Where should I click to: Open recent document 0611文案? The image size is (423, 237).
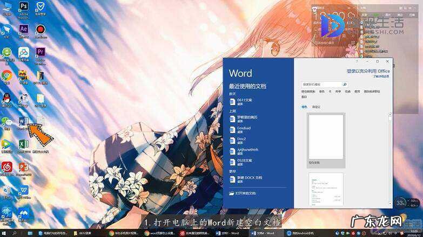pyautogui.click(x=244, y=101)
